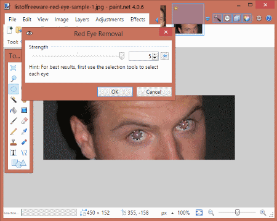277x221 pixels.
Task: Click the 450 × 152 image size readout
Action: pos(98,213)
